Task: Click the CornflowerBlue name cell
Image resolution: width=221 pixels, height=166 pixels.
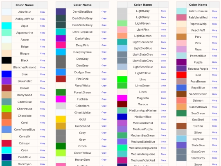Action: pyautogui.click(x=25, y=130)
